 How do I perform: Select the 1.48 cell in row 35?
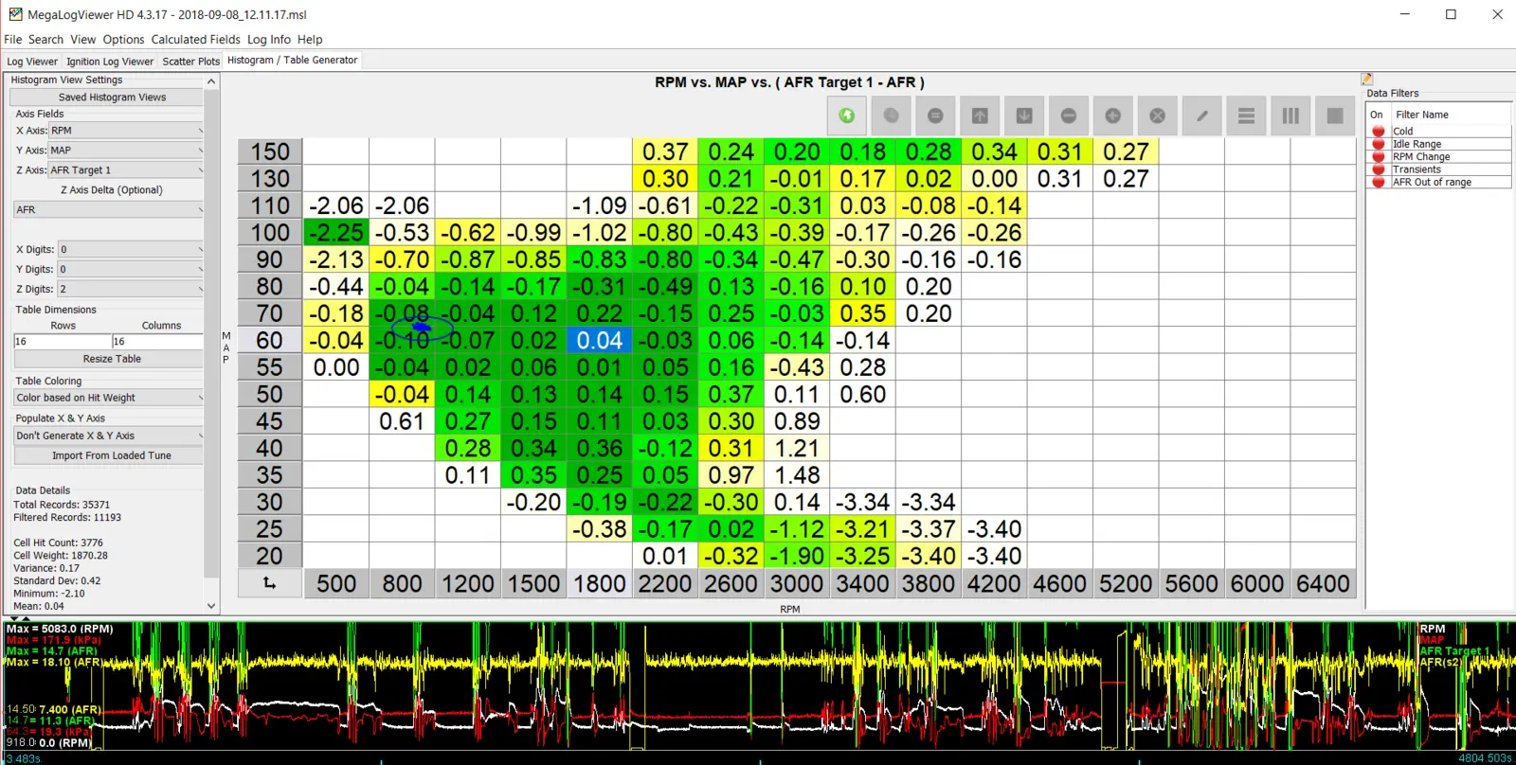(x=797, y=475)
